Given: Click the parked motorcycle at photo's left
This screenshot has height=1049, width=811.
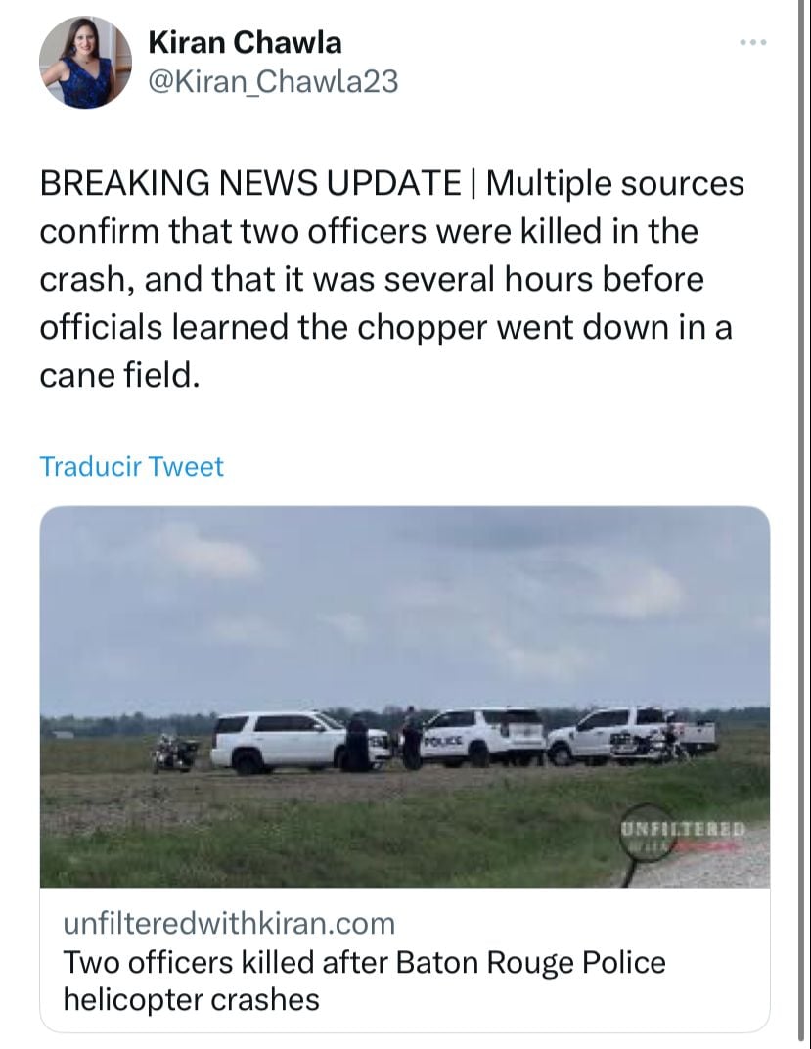Looking at the screenshot, I should pos(175,753).
